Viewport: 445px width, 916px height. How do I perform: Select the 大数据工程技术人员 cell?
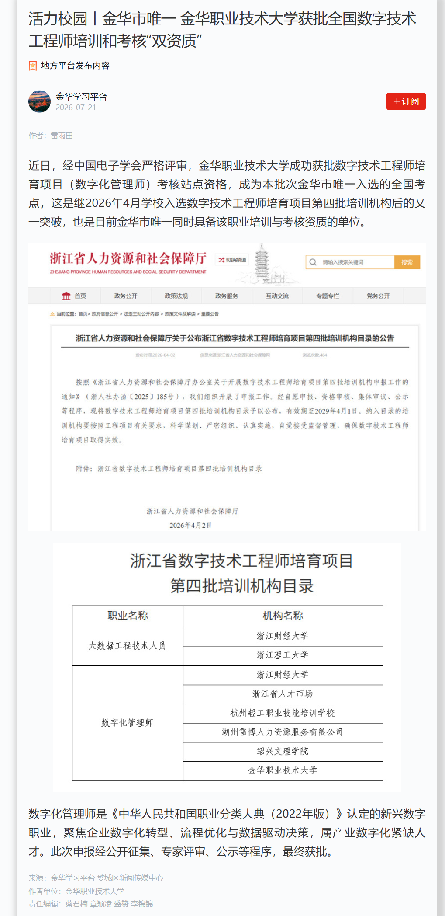click(128, 646)
